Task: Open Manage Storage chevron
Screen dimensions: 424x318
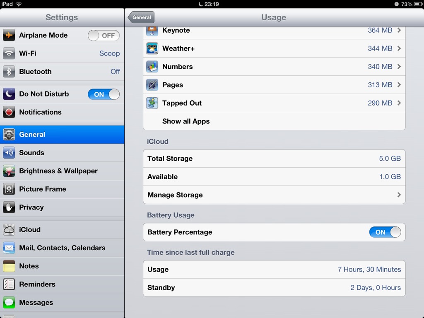Action: (399, 195)
